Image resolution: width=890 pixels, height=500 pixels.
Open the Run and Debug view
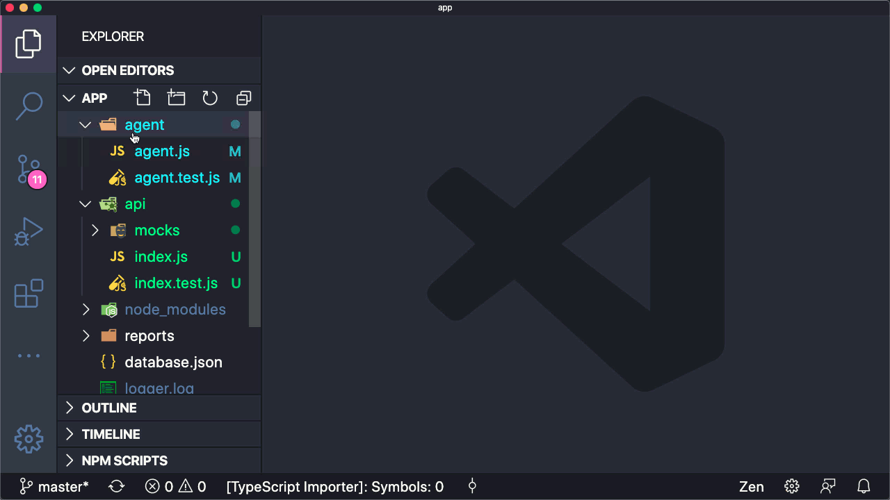point(29,232)
